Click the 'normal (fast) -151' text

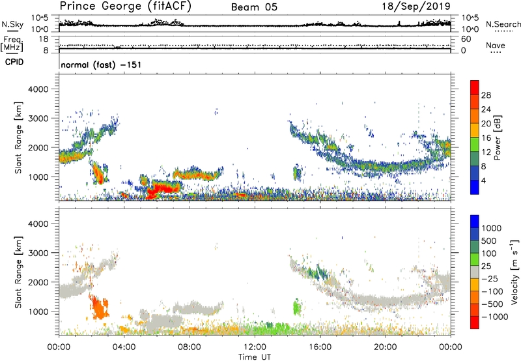(x=101, y=65)
